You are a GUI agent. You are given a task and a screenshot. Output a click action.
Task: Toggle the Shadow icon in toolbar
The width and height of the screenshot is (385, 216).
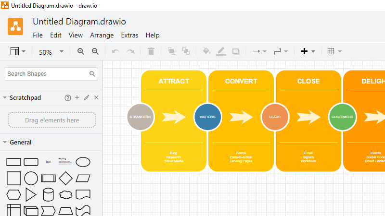[236, 51]
